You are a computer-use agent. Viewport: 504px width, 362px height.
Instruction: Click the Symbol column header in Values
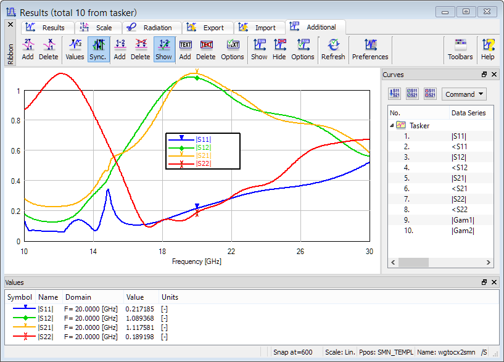coord(20,297)
